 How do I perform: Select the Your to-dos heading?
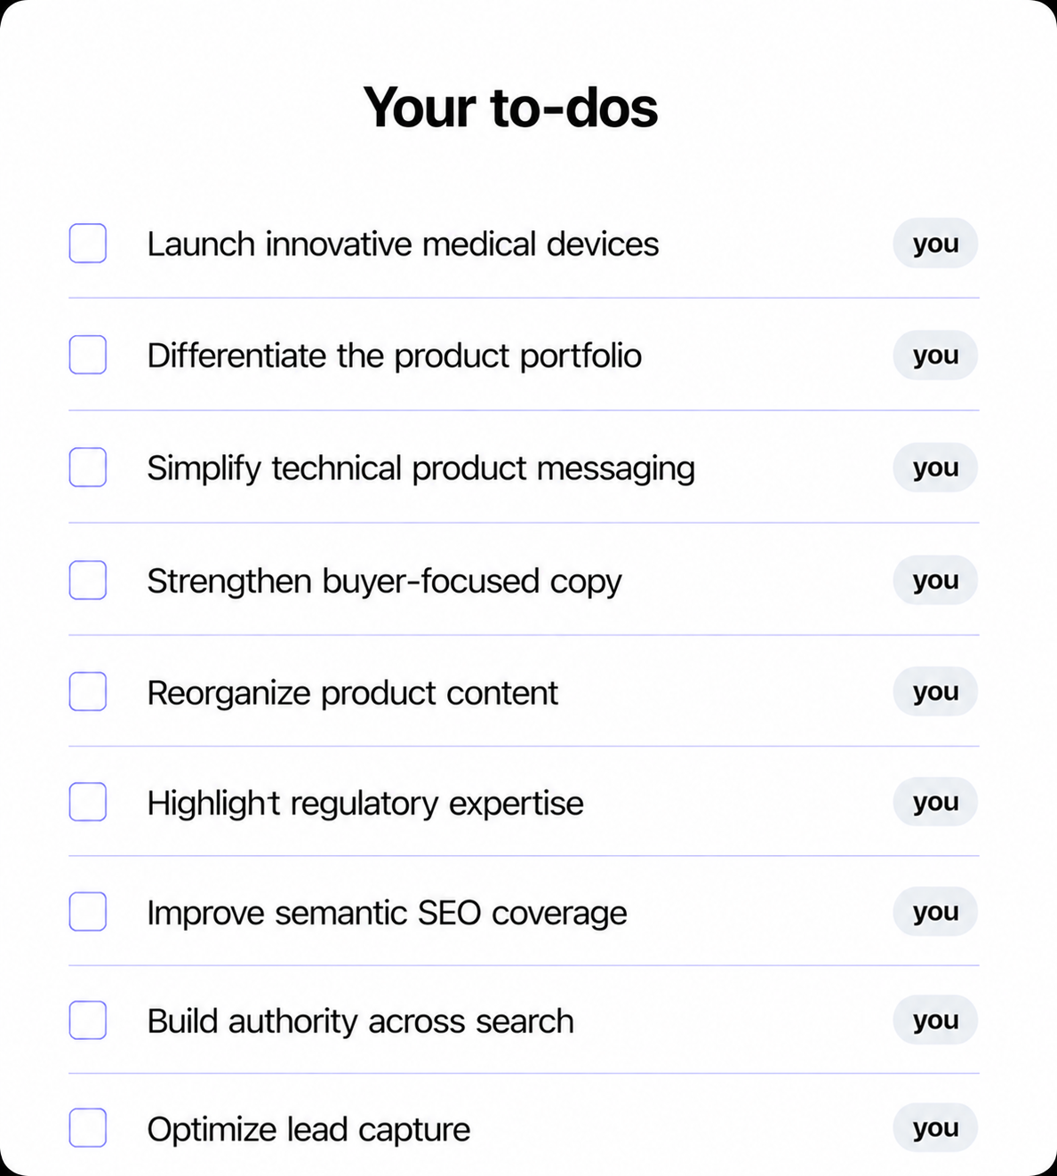(x=510, y=108)
